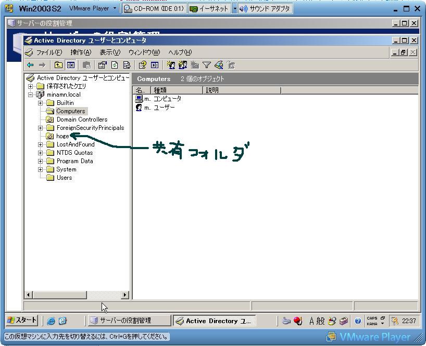Go up one level folder icon
This screenshot has height=346, width=426.
58,65
